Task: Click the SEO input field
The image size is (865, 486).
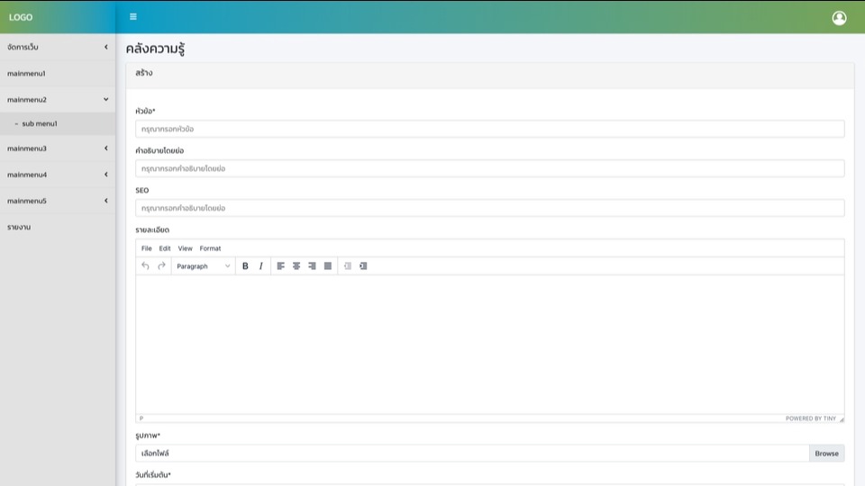Action: pyautogui.click(x=489, y=208)
